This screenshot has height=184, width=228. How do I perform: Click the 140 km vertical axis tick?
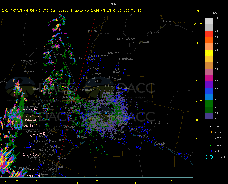point(196,24)
